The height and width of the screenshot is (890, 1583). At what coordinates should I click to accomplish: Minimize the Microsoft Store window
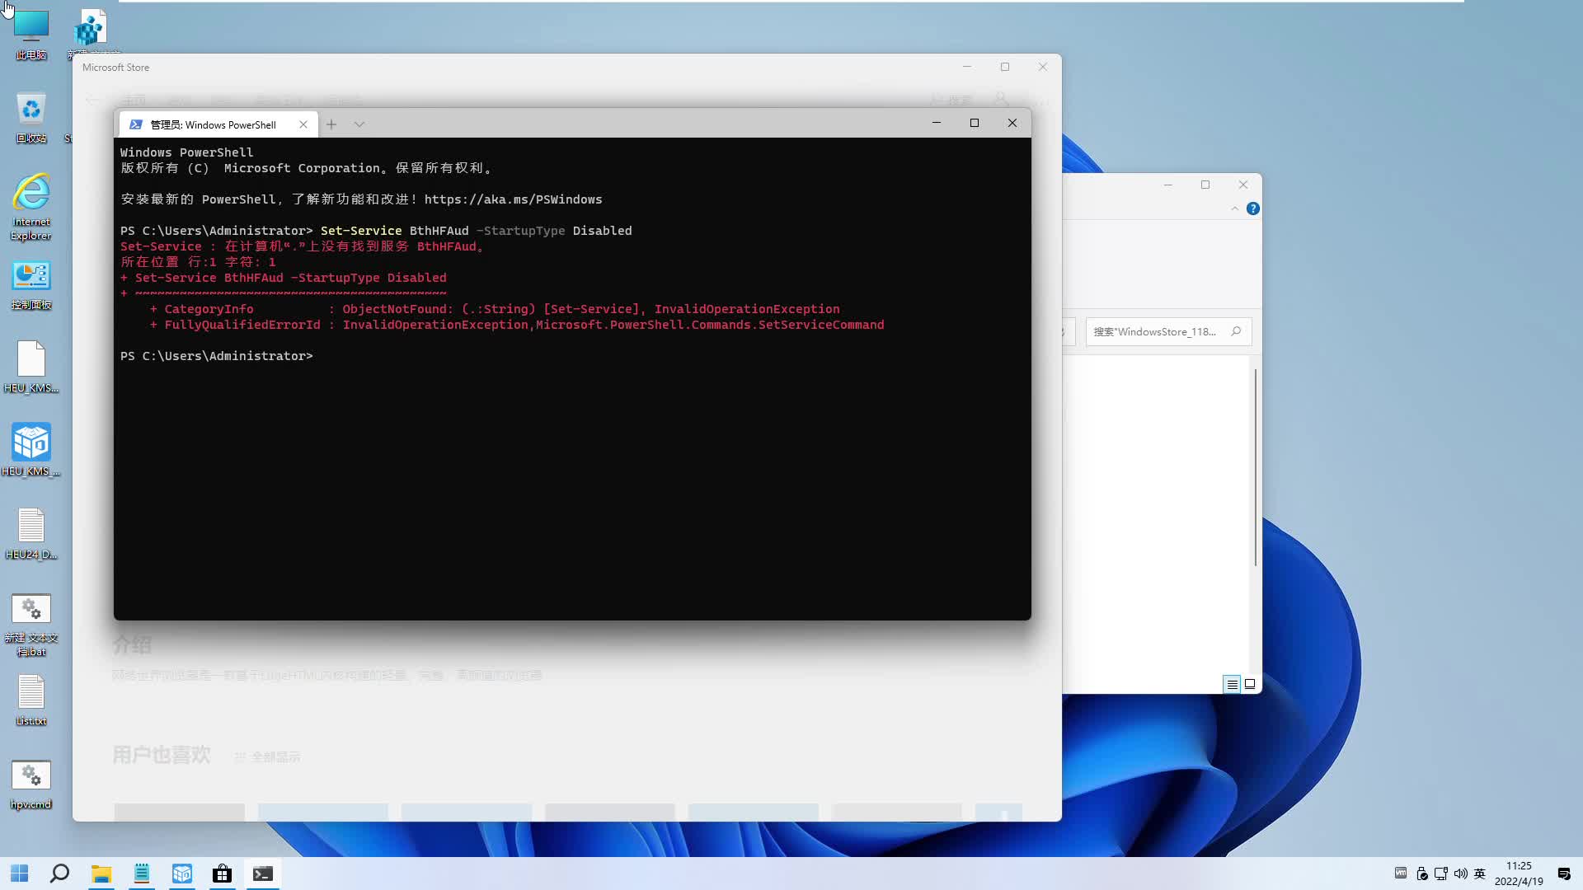coord(967,67)
